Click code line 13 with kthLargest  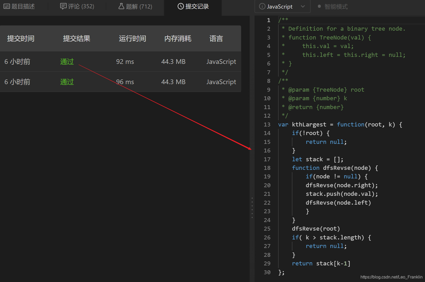pyautogui.click(x=340, y=124)
